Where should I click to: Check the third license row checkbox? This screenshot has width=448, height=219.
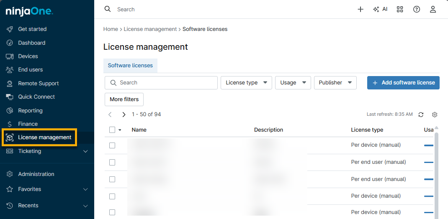pyautogui.click(x=112, y=179)
